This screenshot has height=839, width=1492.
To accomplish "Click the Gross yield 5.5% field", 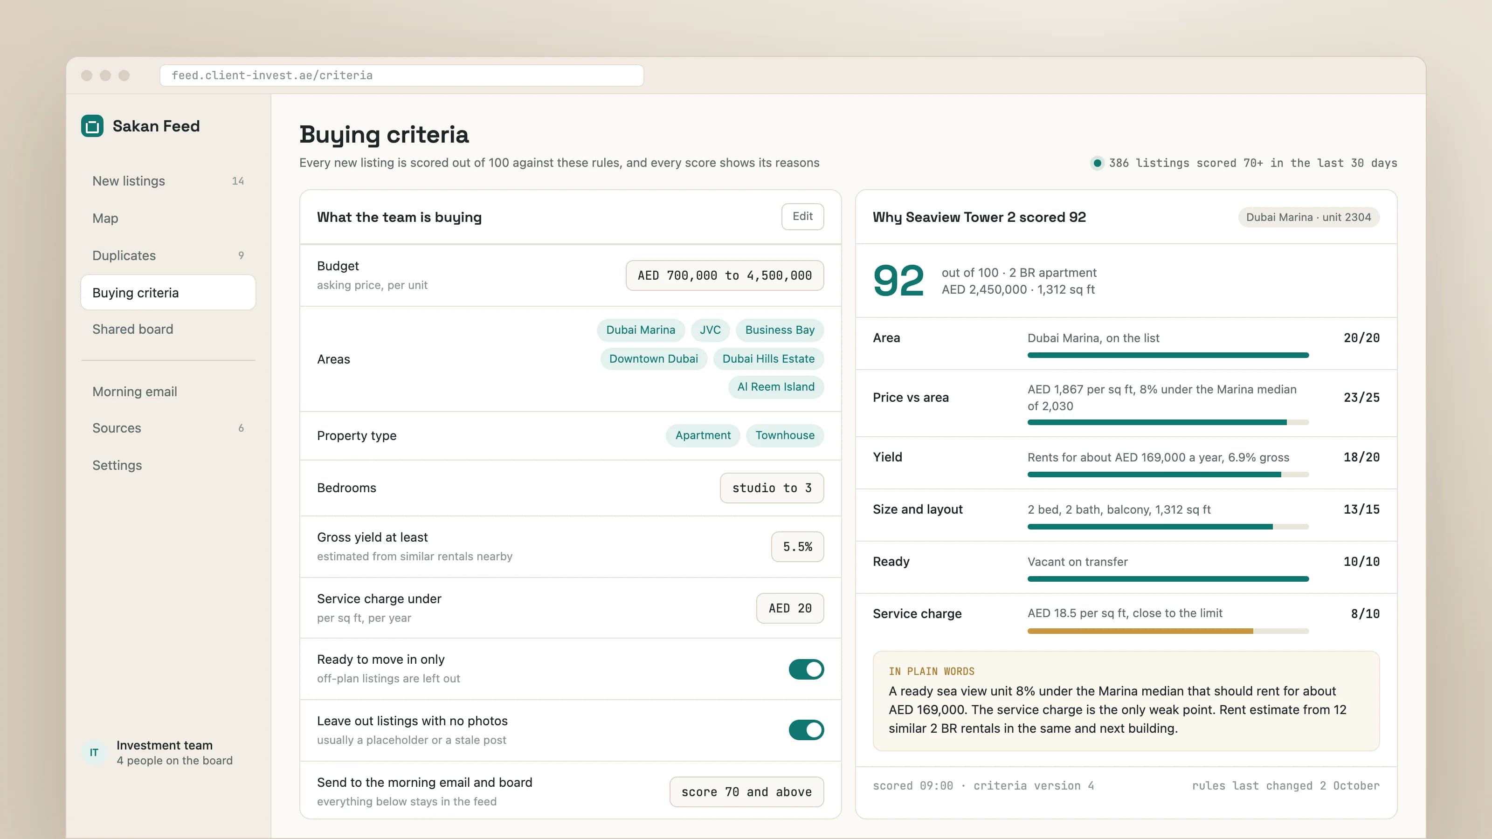I will pyautogui.click(x=797, y=547).
